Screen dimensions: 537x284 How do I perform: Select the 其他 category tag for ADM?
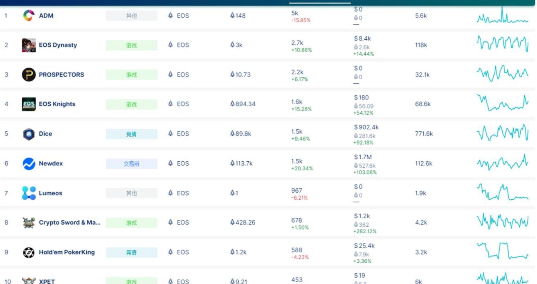(x=131, y=16)
